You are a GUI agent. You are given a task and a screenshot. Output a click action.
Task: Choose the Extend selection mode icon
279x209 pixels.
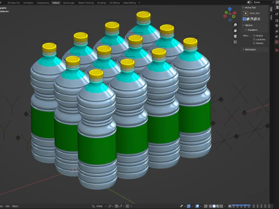click(x=248, y=19)
